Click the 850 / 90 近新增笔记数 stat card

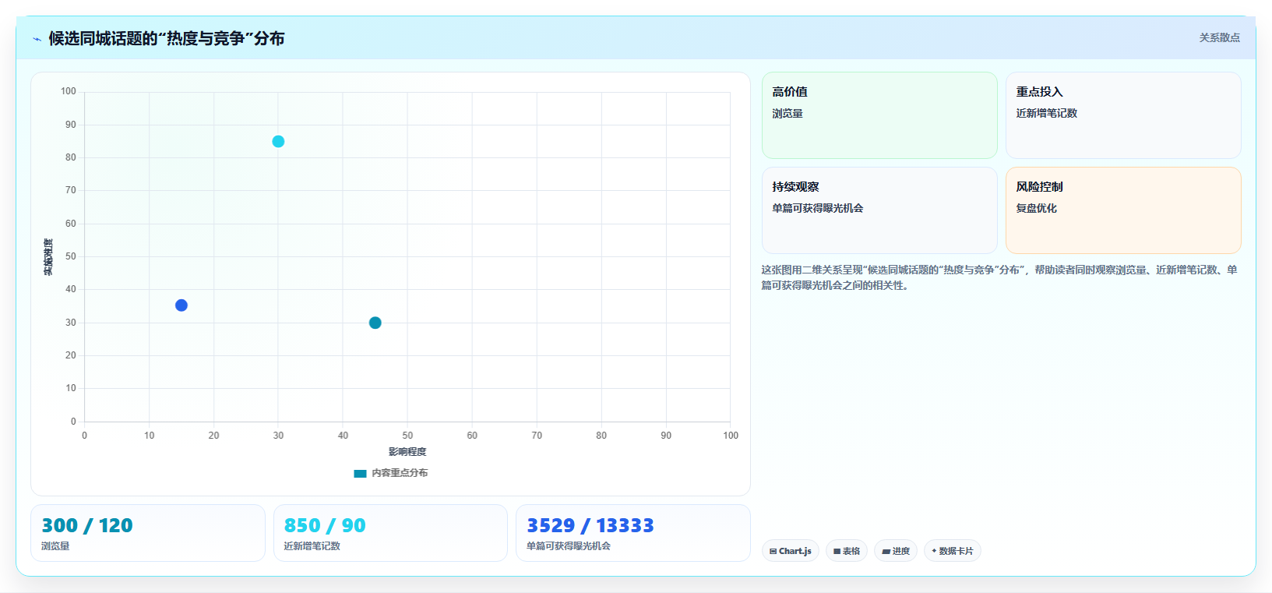390,533
